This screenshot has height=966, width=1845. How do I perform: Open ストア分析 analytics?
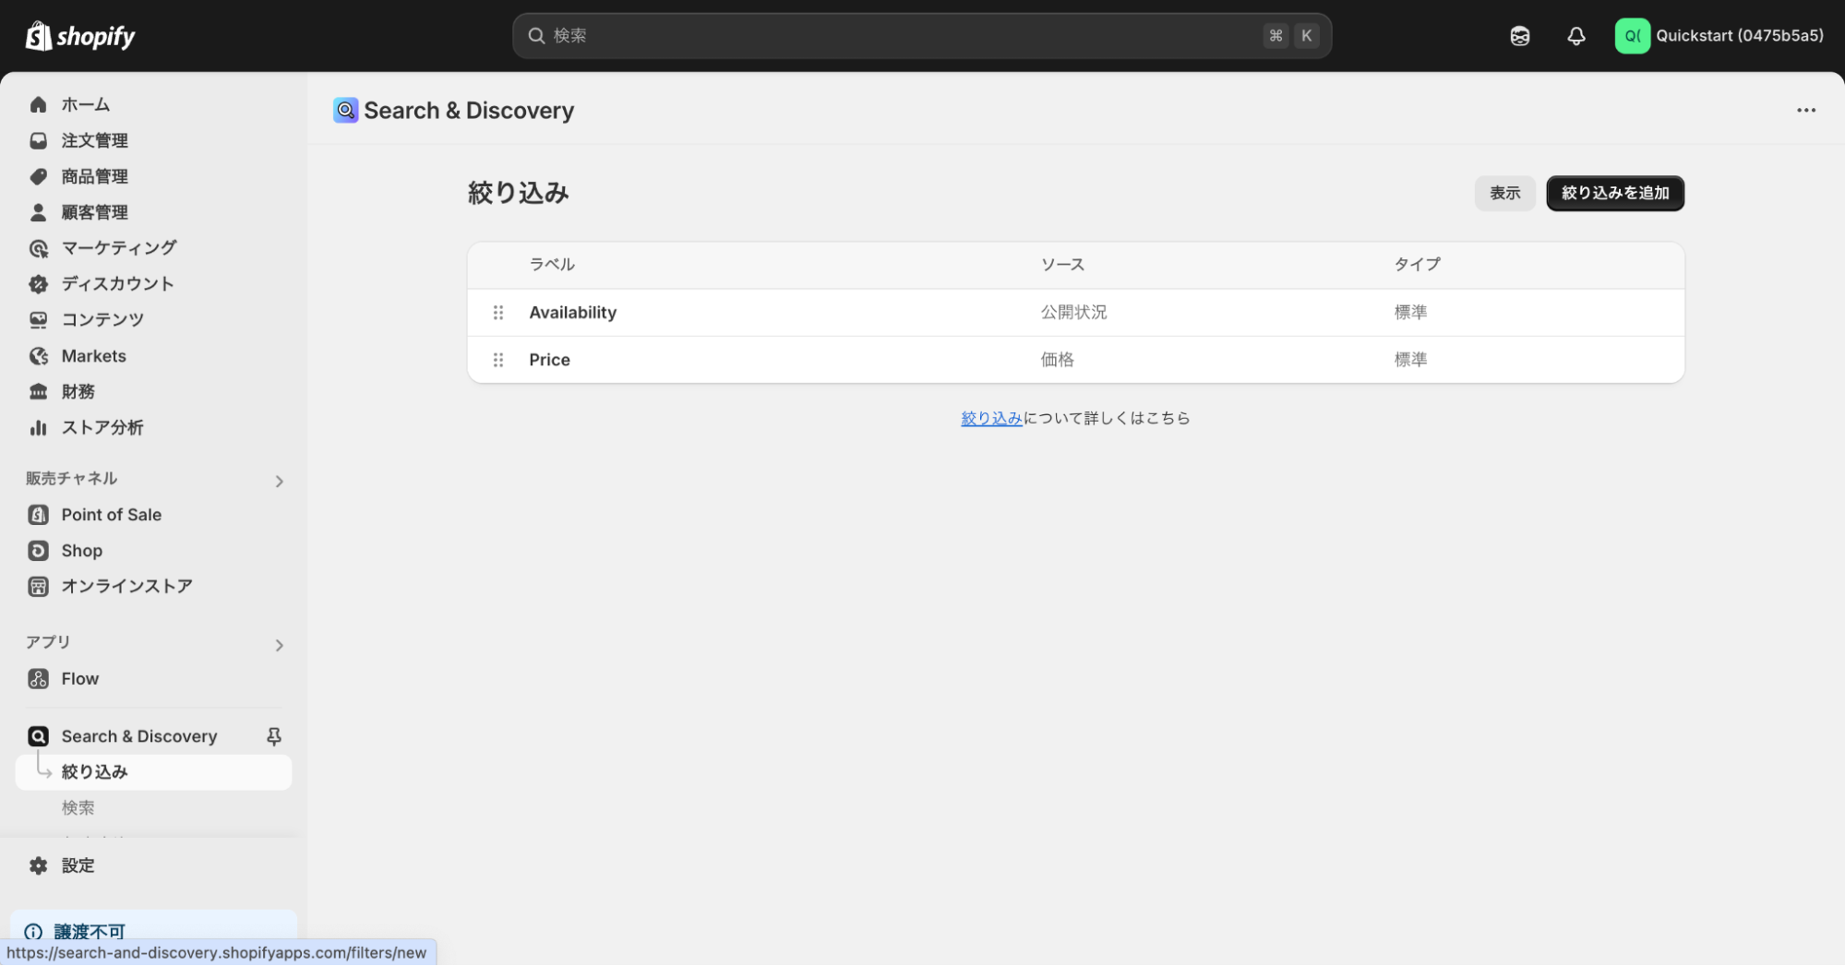[101, 427]
